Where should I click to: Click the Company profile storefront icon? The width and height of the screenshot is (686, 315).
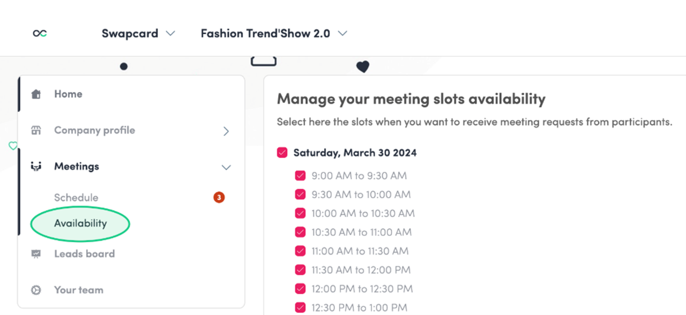(36, 130)
